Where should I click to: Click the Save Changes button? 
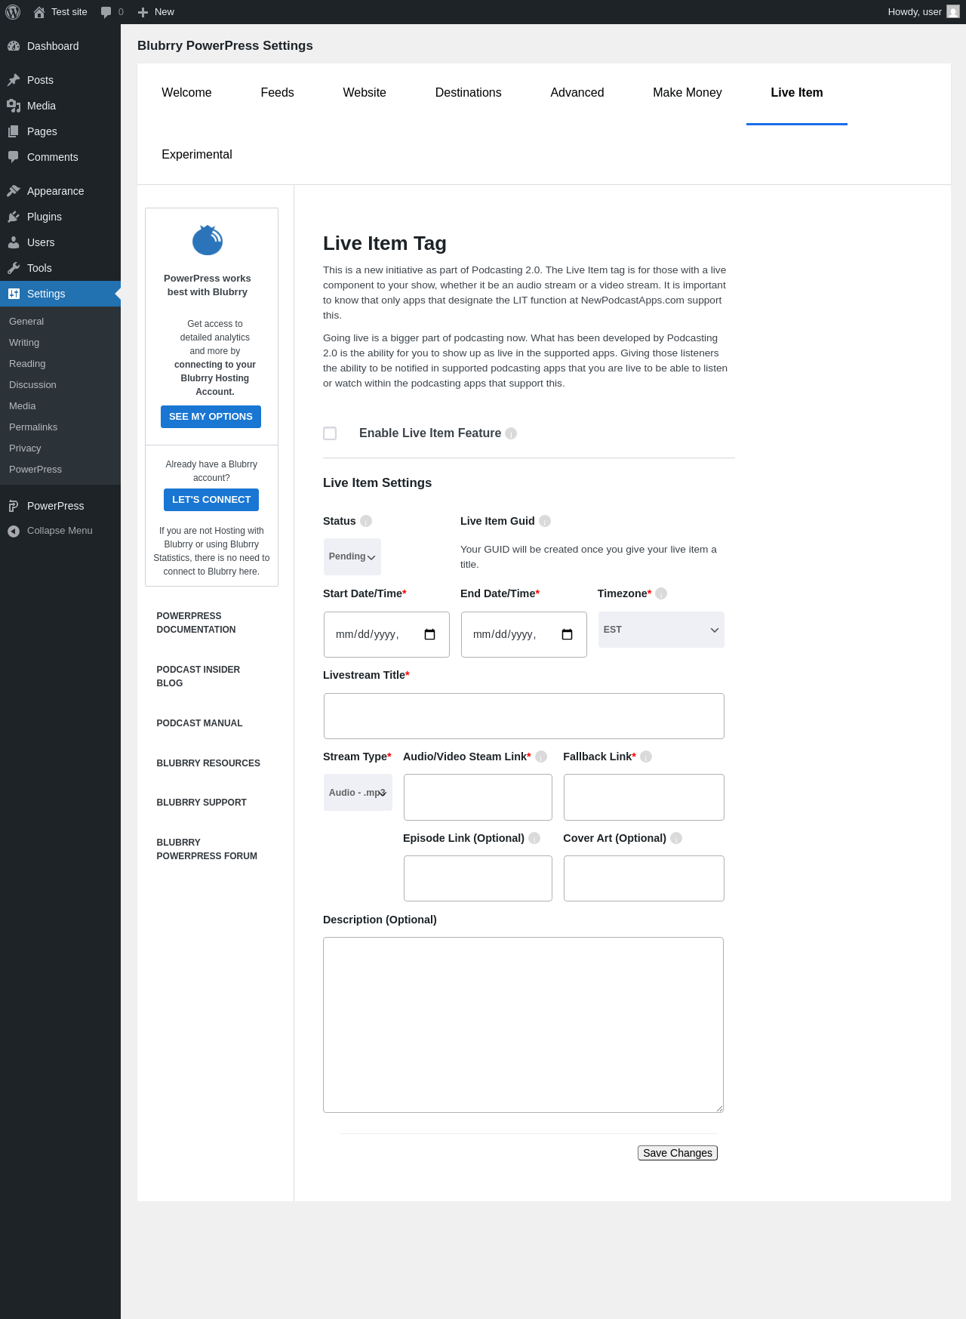[x=678, y=1153]
